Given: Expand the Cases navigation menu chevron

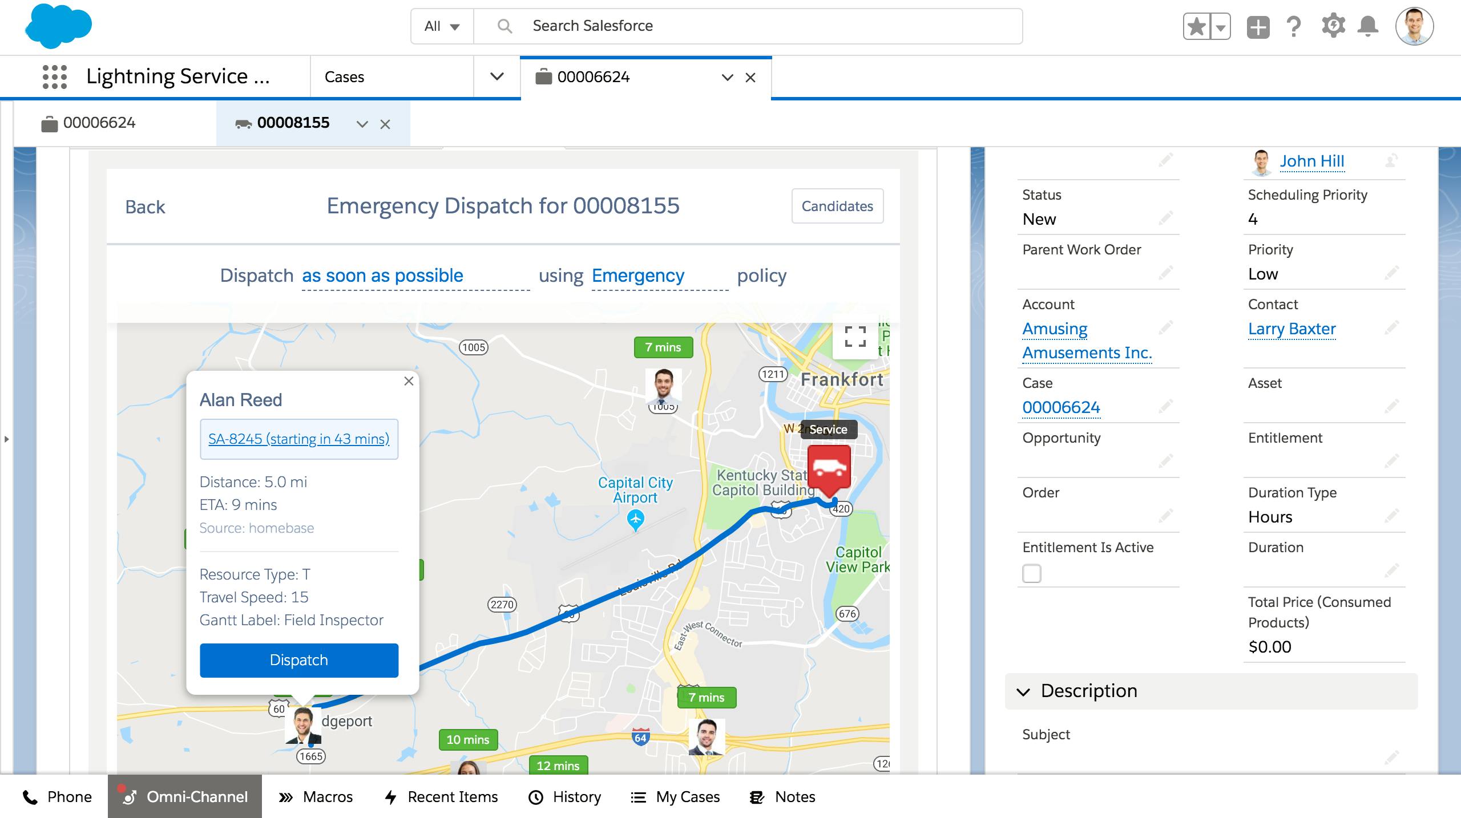Looking at the screenshot, I should tap(497, 77).
